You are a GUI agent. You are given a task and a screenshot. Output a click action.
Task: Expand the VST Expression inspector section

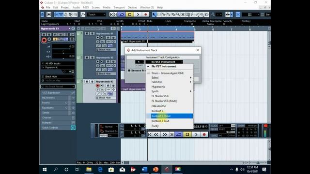(x=58, y=93)
